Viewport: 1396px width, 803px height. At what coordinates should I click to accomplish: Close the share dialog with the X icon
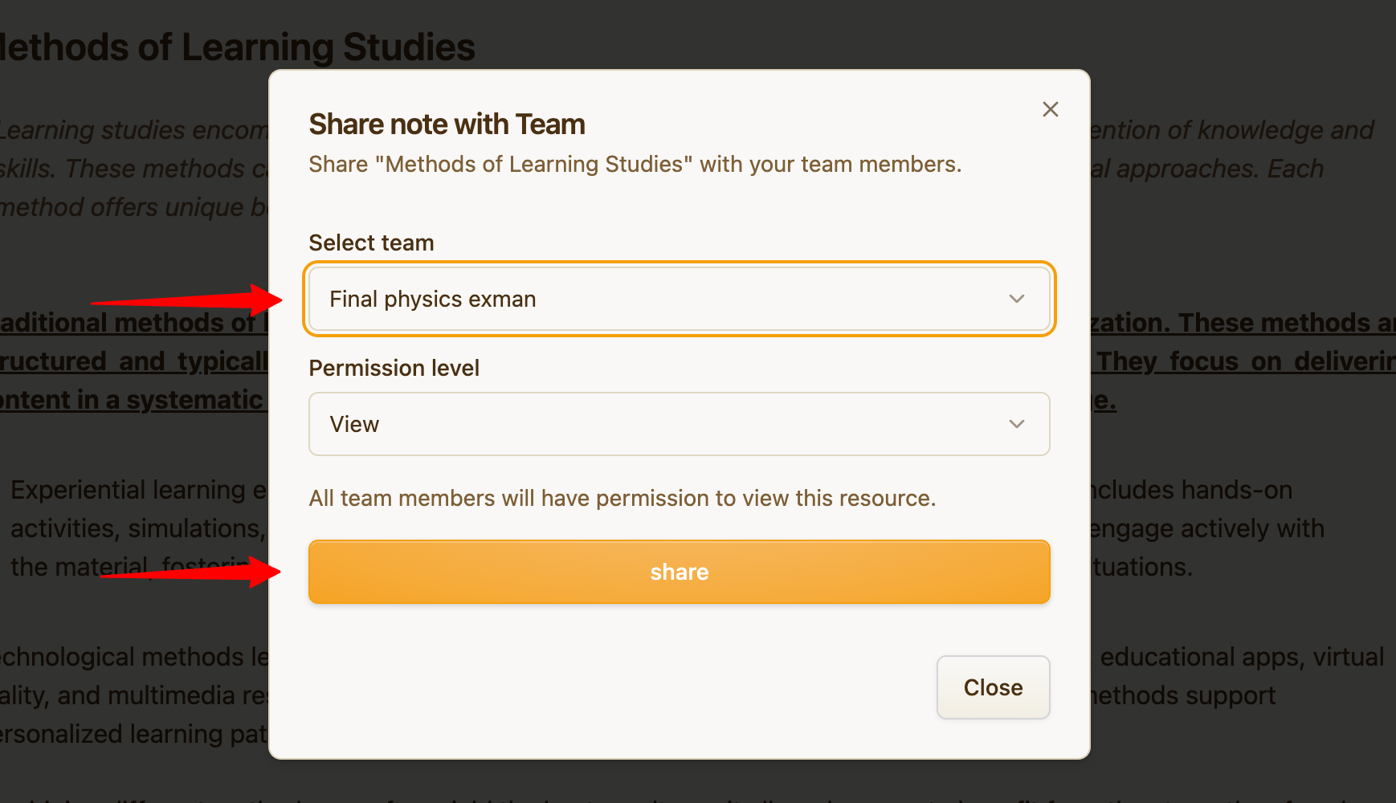point(1050,109)
